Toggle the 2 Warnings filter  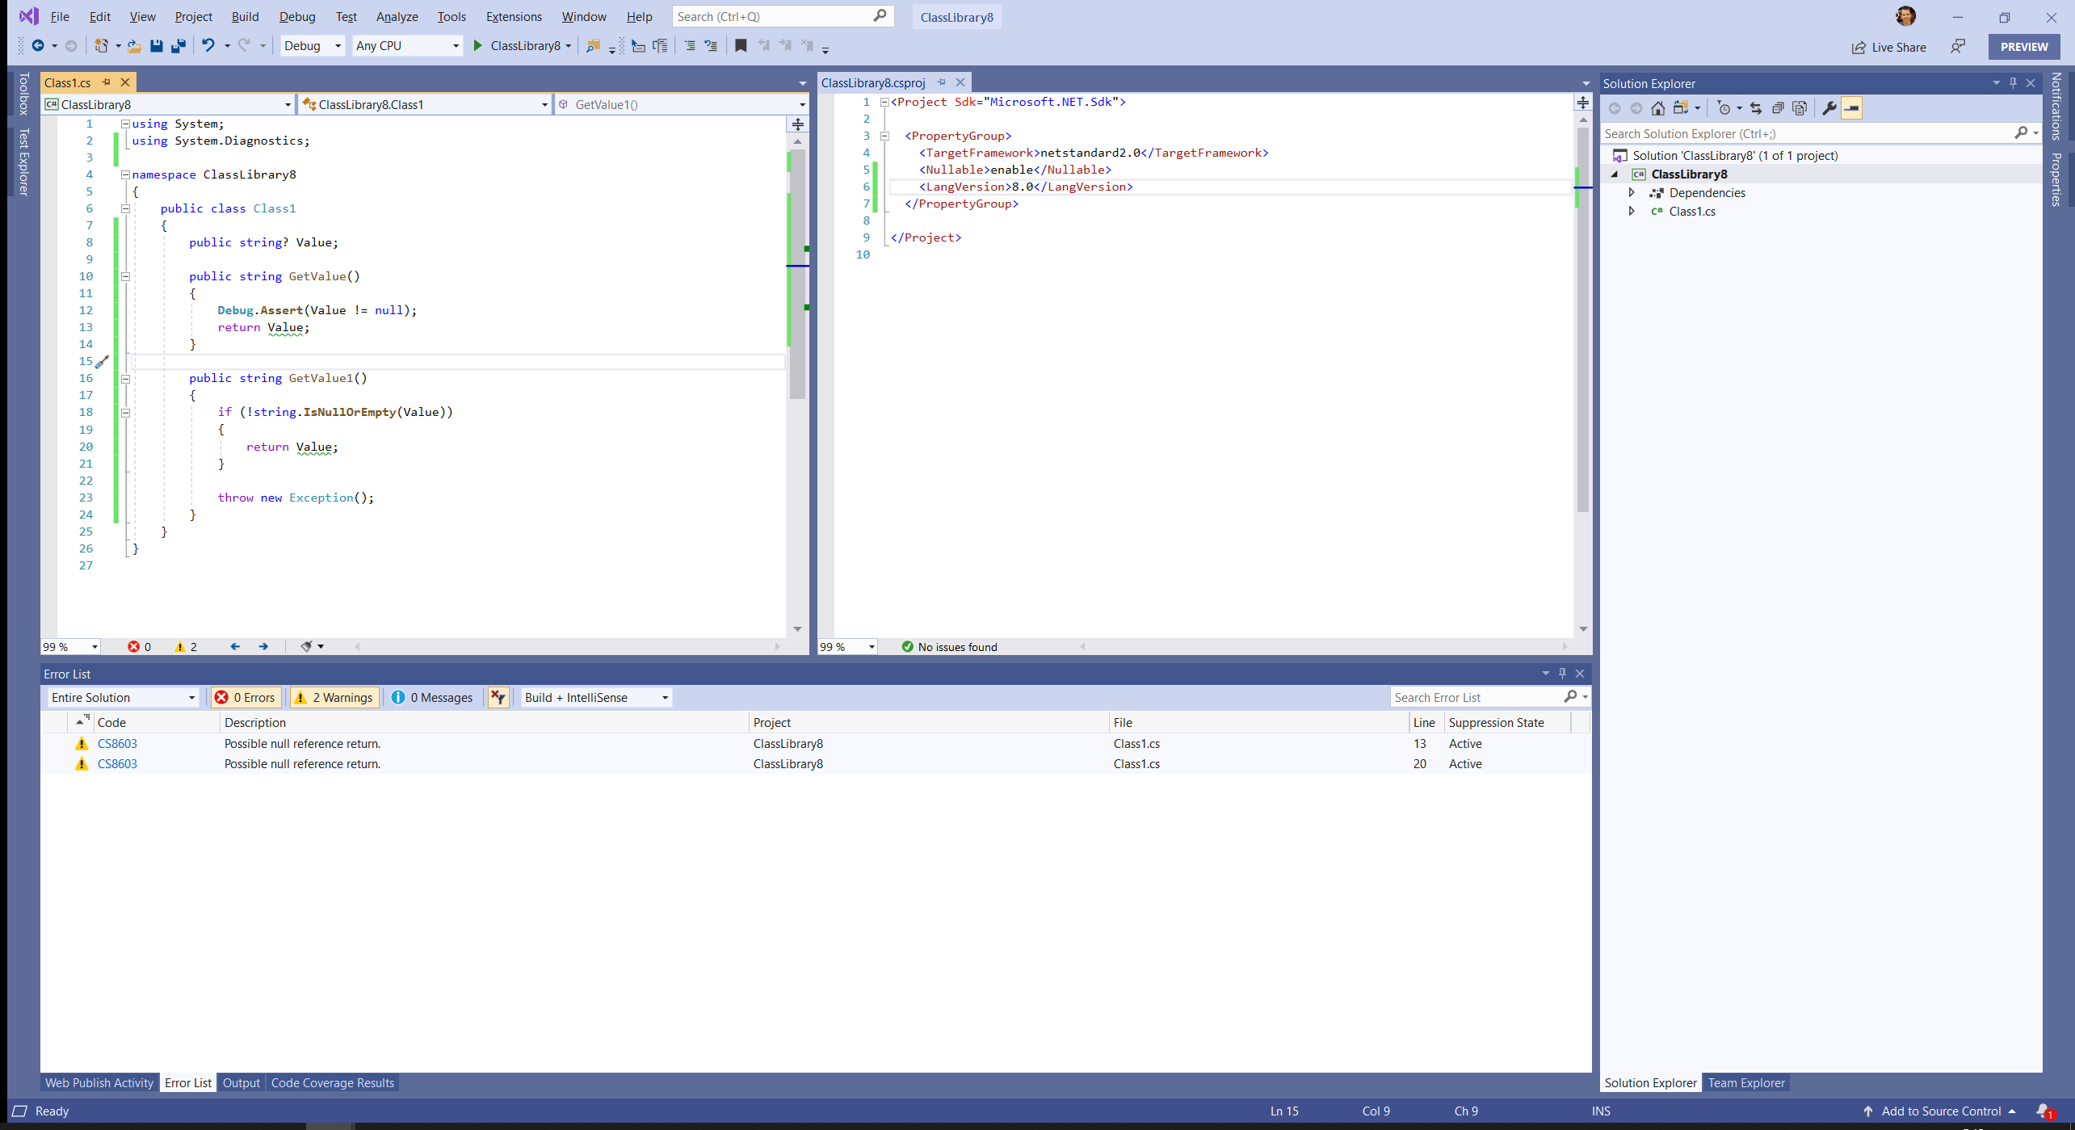tap(334, 697)
